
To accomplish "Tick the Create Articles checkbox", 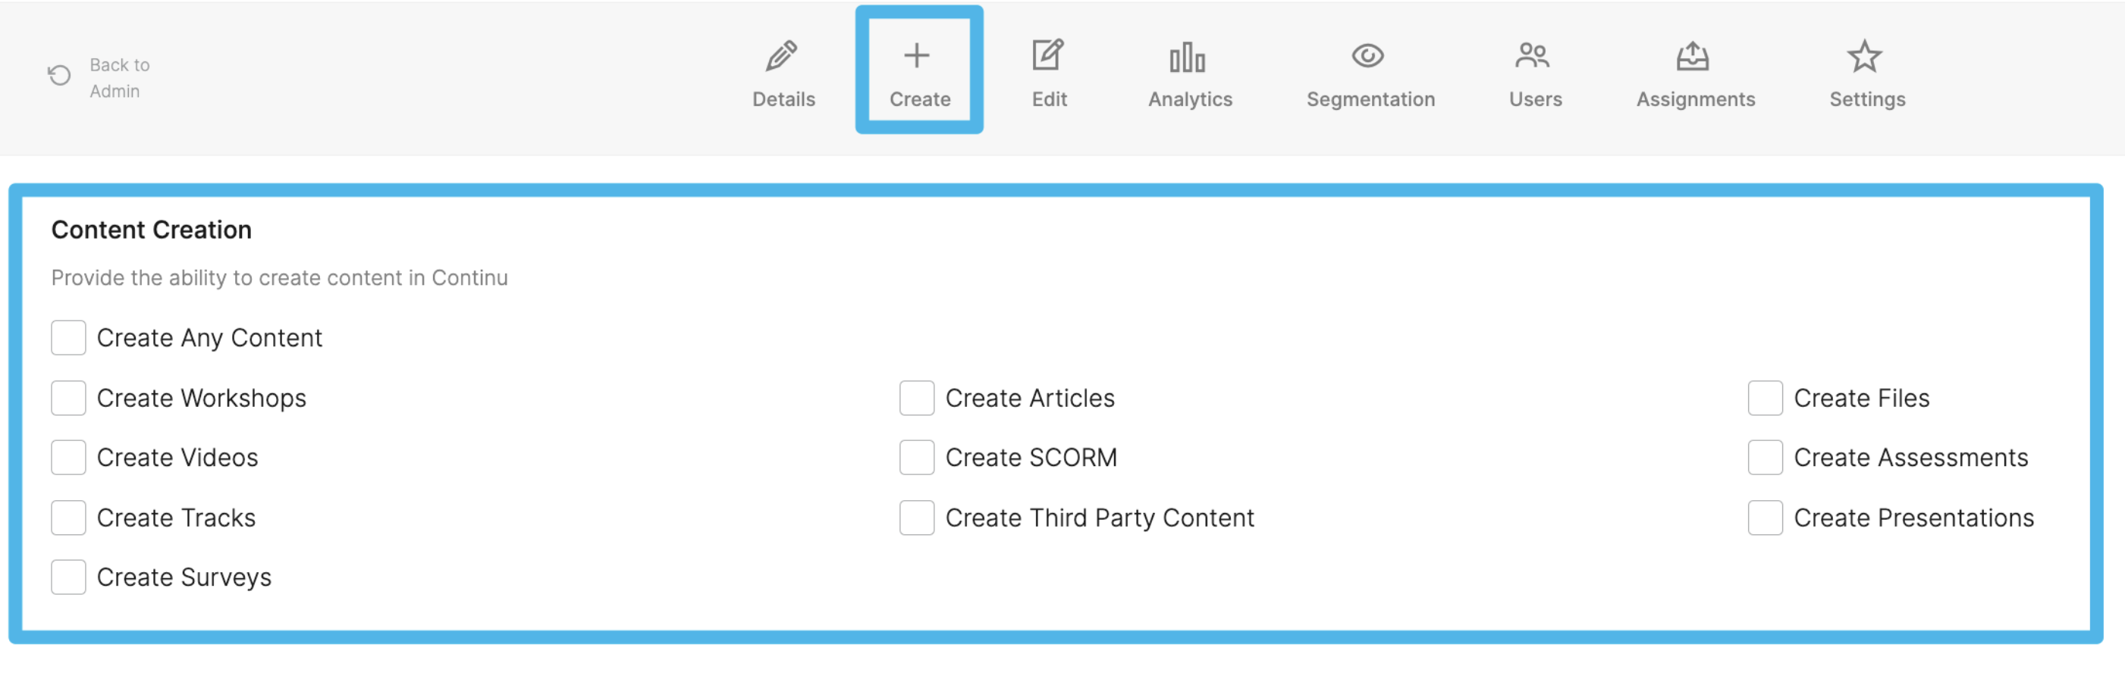I will pyautogui.click(x=916, y=399).
